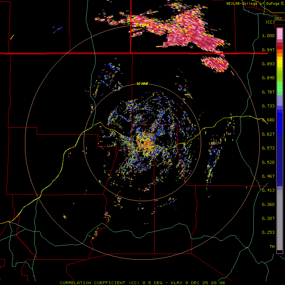
Task: Pick the light pink swatch atop the color bar
Action: [280, 34]
